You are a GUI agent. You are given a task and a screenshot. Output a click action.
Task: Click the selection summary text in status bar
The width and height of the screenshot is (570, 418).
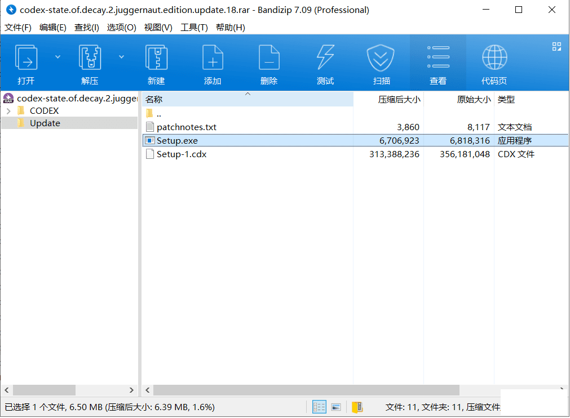(x=109, y=407)
